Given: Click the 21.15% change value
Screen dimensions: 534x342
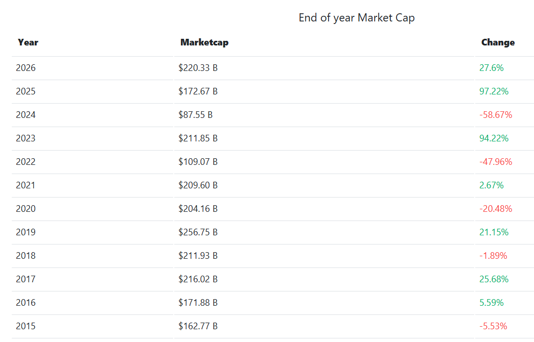Looking at the screenshot, I should coord(494,232).
